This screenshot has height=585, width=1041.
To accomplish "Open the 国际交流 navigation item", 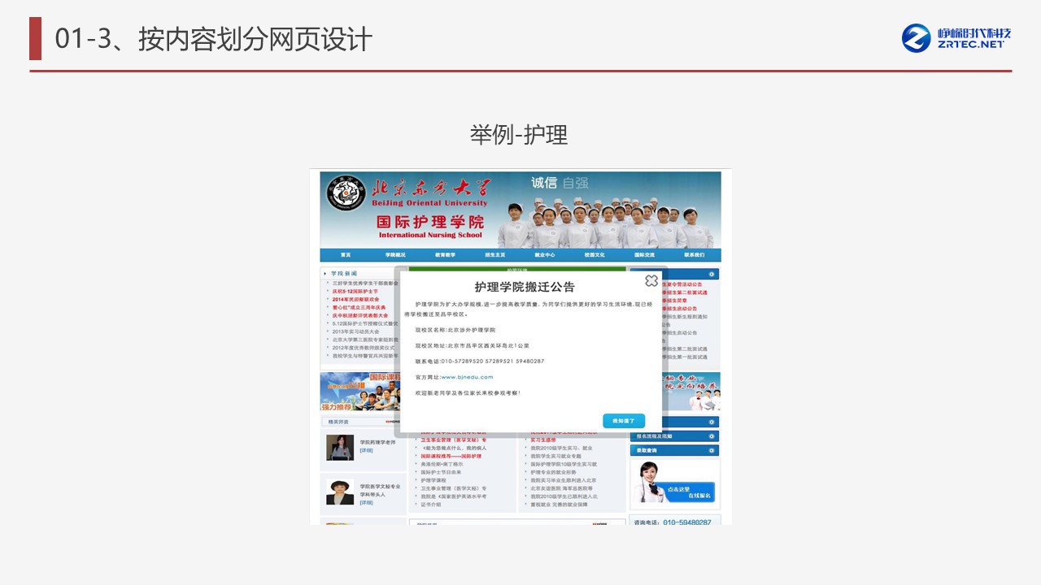I will (x=644, y=255).
